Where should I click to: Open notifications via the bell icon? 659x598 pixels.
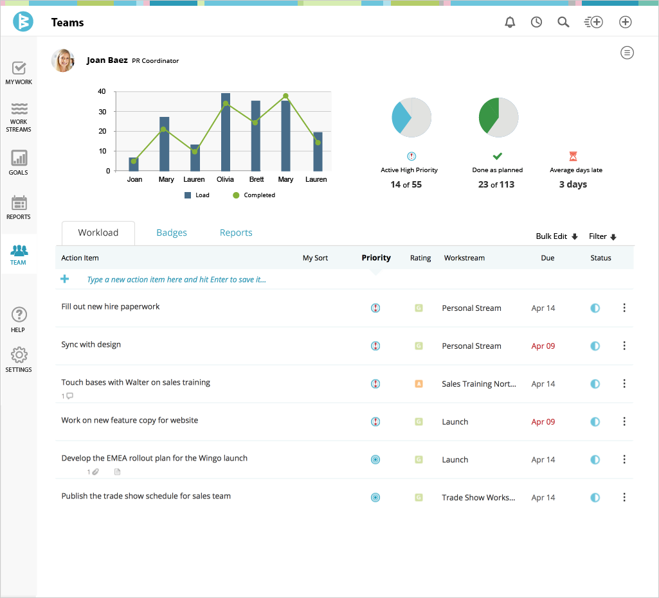point(510,22)
